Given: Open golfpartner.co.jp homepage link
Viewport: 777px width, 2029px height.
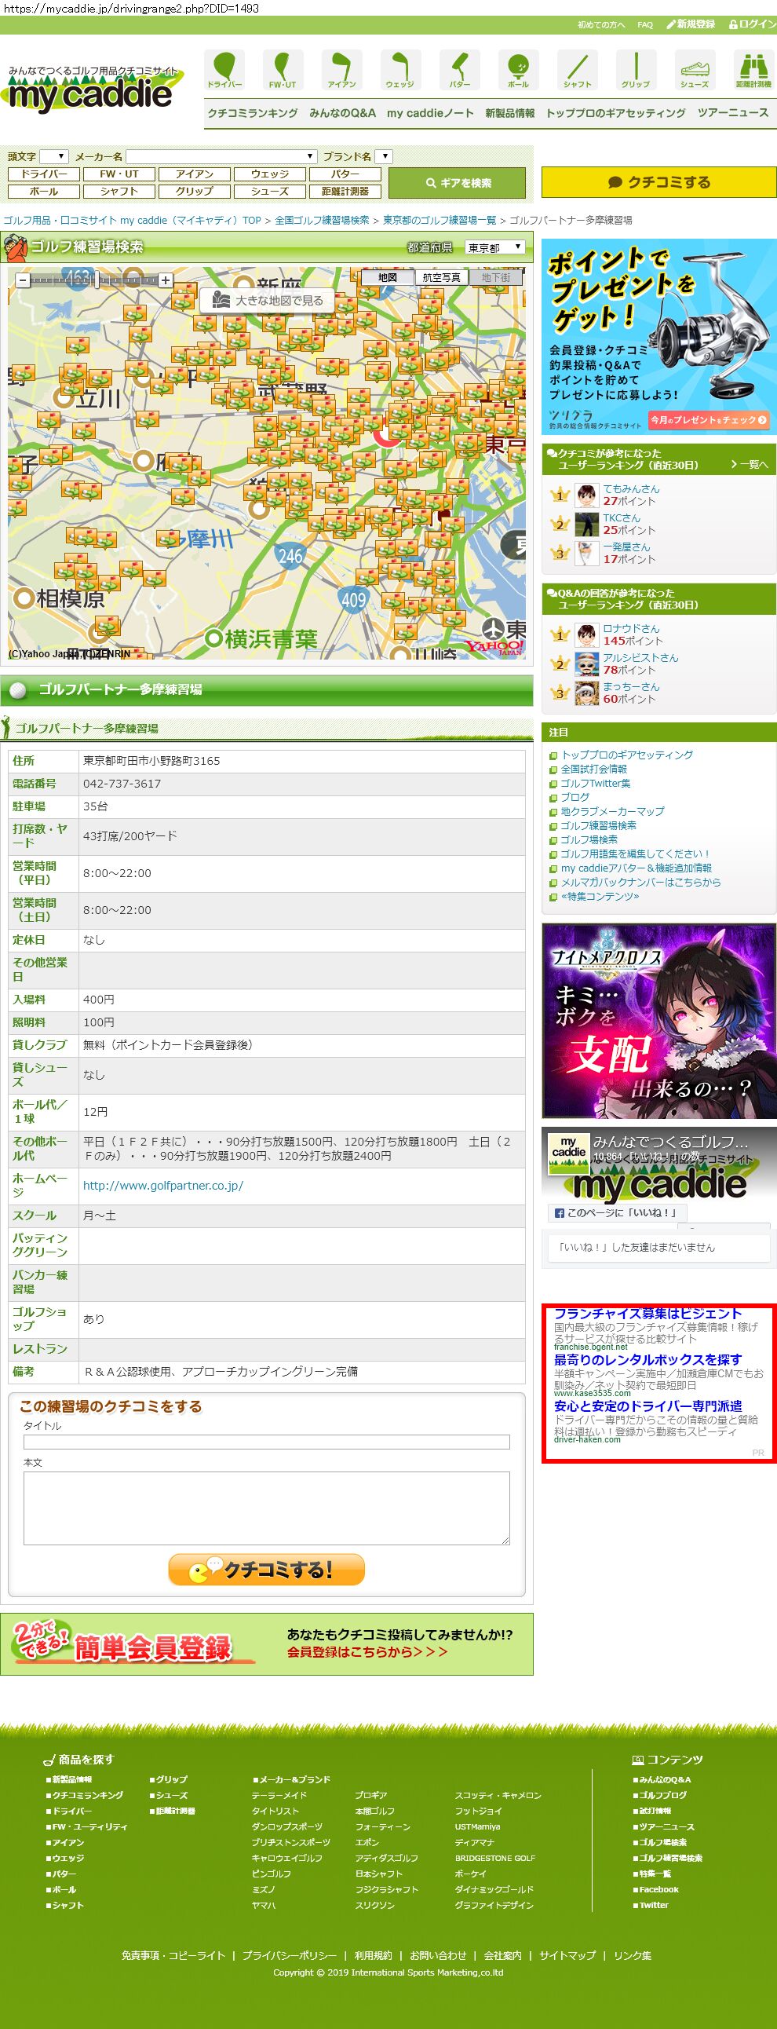Looking at the screenshot, I should click(163, 1186).
